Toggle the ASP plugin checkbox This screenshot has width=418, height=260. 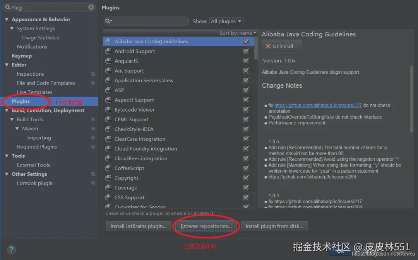(x=246, y=90)
